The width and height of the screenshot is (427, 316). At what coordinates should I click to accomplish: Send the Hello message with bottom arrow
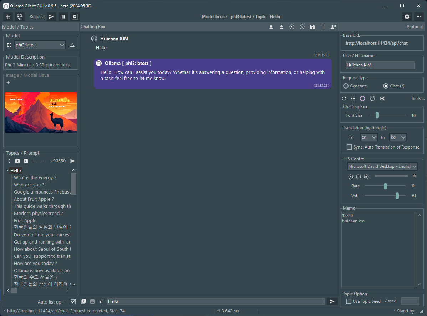[332, 301]
